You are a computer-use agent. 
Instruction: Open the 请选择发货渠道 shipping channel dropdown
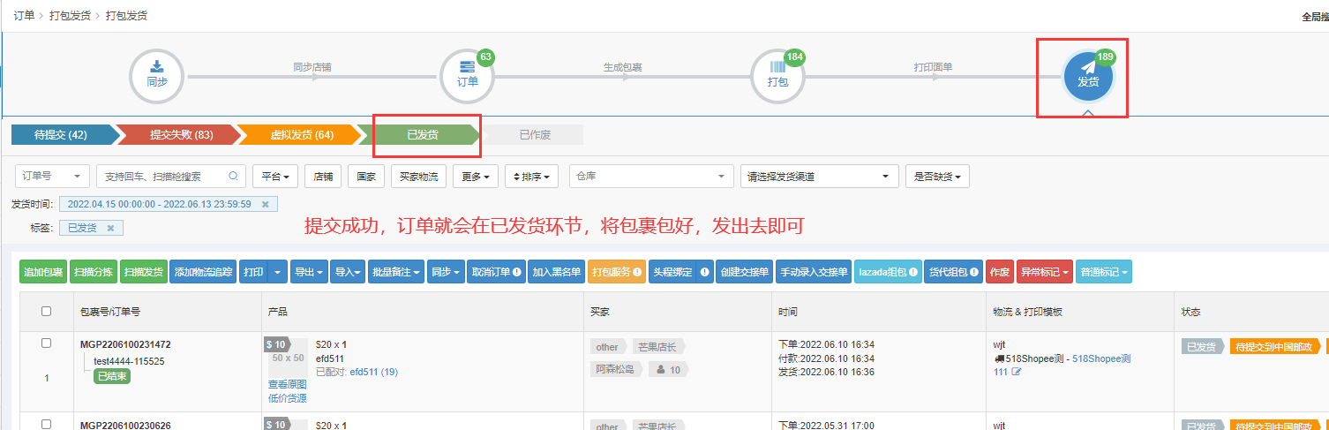pos(819,176)
